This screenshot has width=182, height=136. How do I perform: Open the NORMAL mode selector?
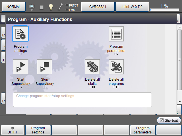coord(14,7)
